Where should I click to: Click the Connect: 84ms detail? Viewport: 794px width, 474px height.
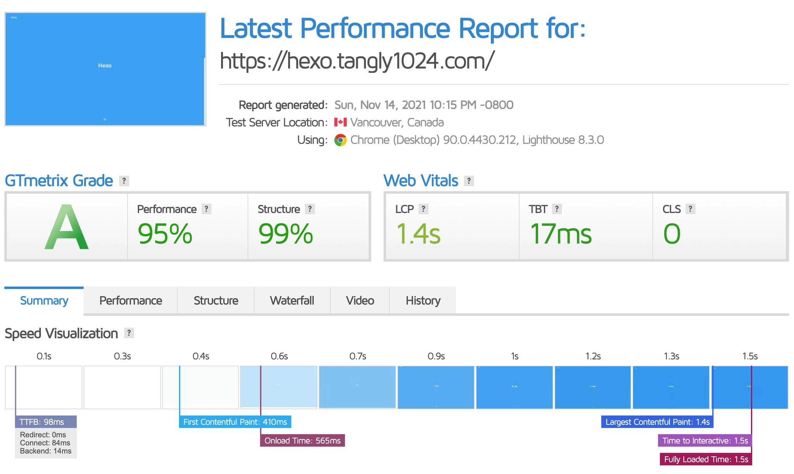(x=45, y=443)
